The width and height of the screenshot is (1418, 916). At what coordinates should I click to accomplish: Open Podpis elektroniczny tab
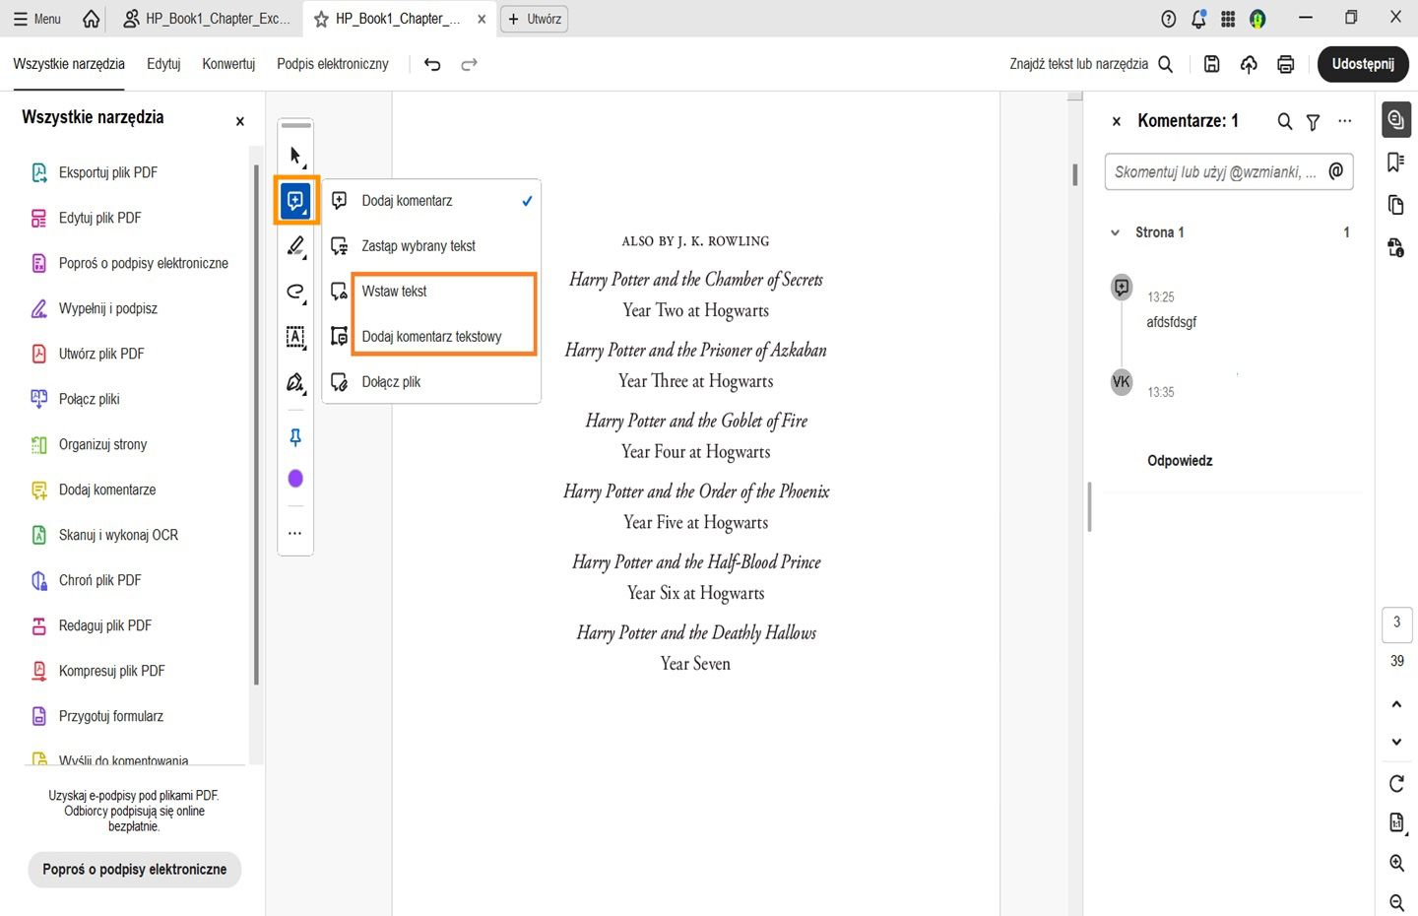point(333,64)
